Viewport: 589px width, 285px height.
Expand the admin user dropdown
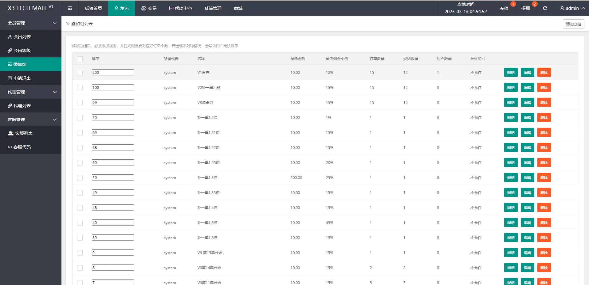[x=572, y=8]
